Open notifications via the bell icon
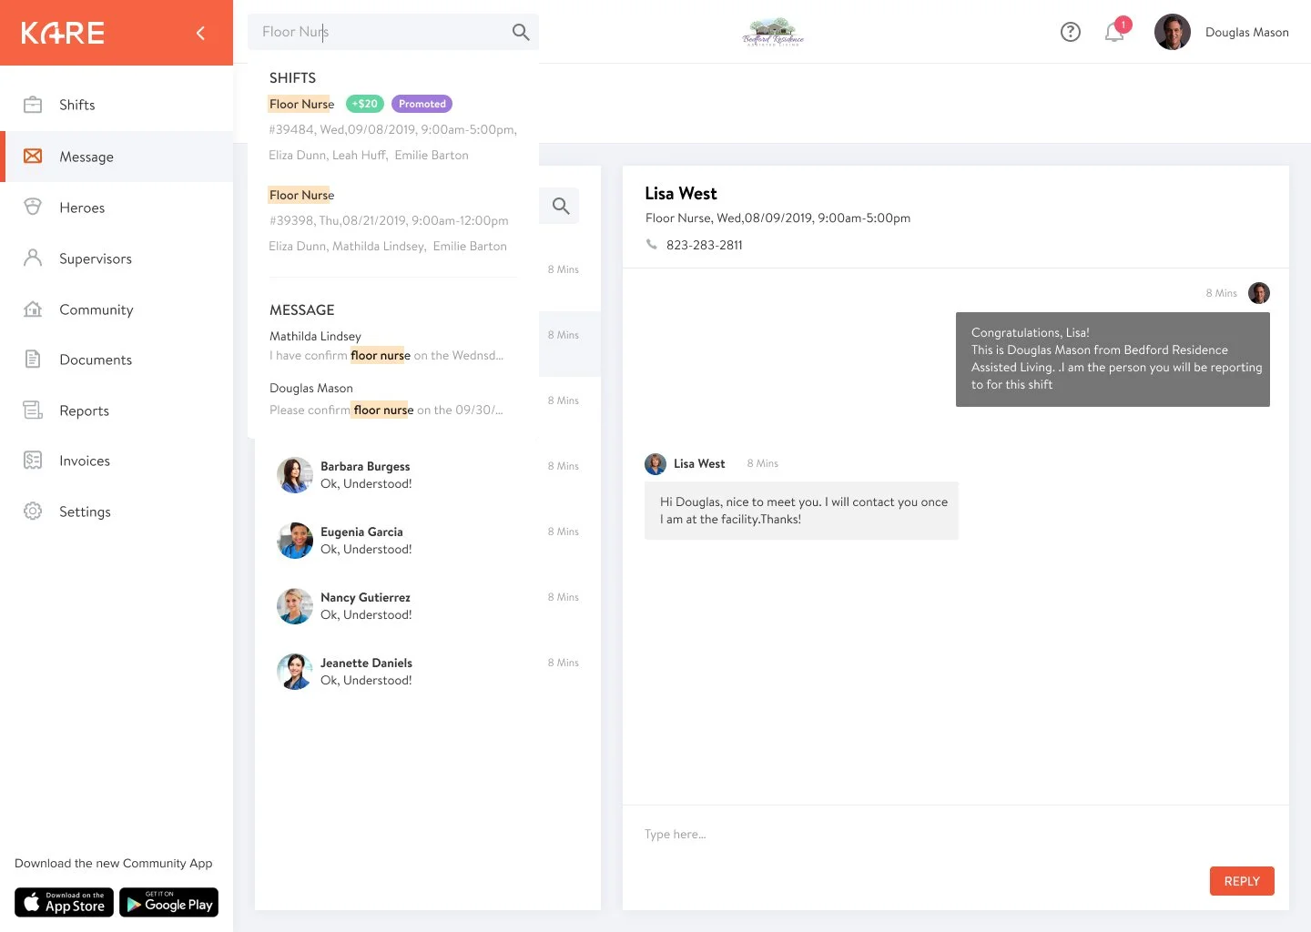 [x=1114, y=32]
